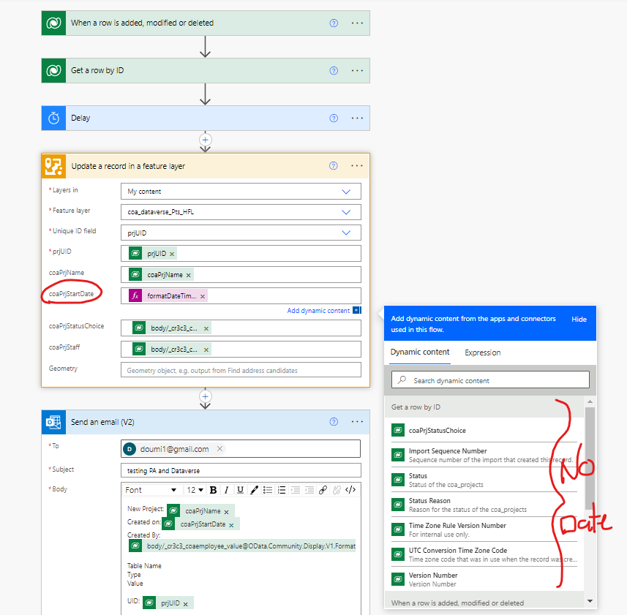The width and height of the screenshot is (627, 615).
Task: Switch to the Expression tab
Action: (482, 352)
